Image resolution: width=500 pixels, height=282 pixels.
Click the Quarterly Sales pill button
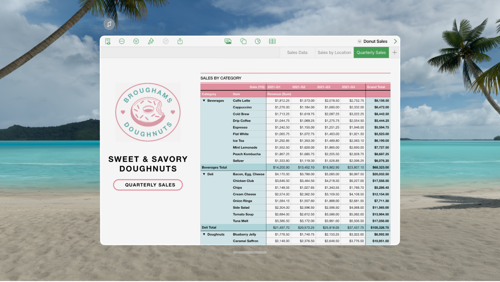pos(148,185)
